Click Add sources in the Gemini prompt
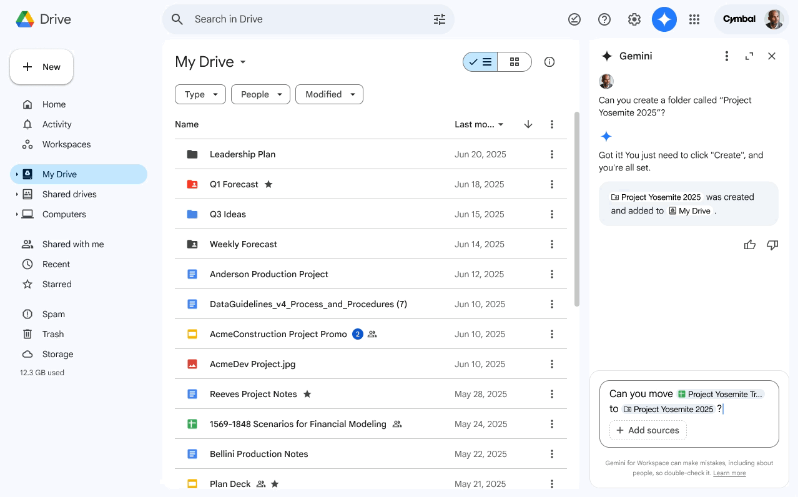This screenshot has width=798, height=497. [x=648, y=430]
